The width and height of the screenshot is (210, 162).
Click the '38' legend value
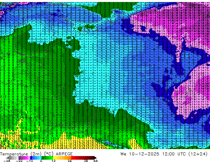[86, 161]
